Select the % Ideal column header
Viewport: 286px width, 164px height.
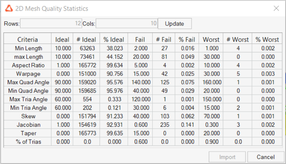pyautogui.click(x=114, y=40)
